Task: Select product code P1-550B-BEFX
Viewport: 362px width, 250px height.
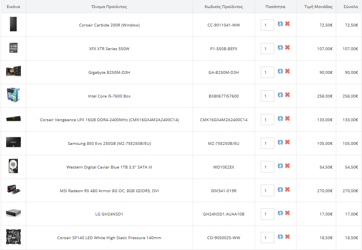Action: pos(224,49)
